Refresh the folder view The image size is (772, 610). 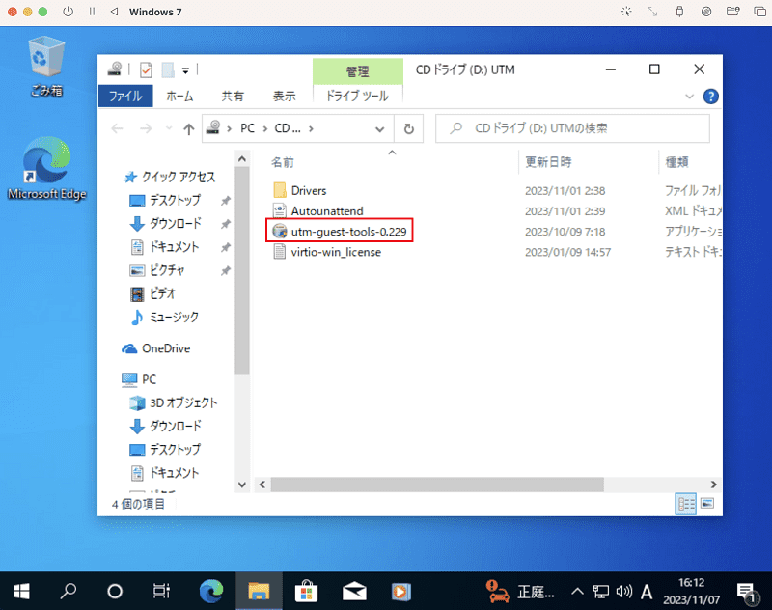408,129
